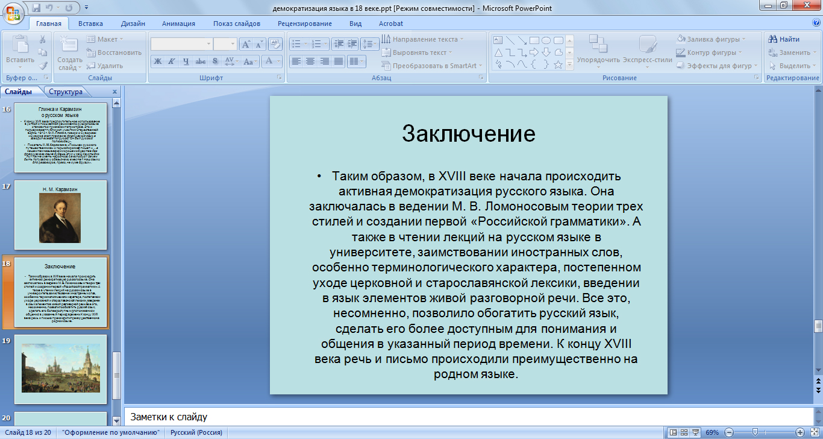
Task: Toggle Italic (К) formatting
Action: pos(172,62)
